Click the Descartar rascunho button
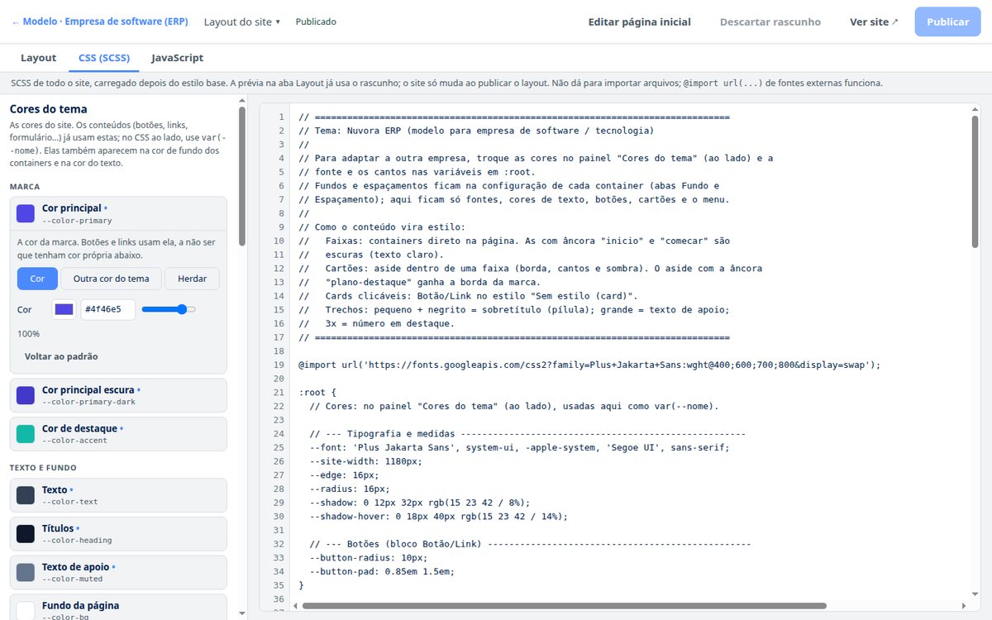Image resolution: width=992 pixels, height=620 pixels. (x=770, y=21)
